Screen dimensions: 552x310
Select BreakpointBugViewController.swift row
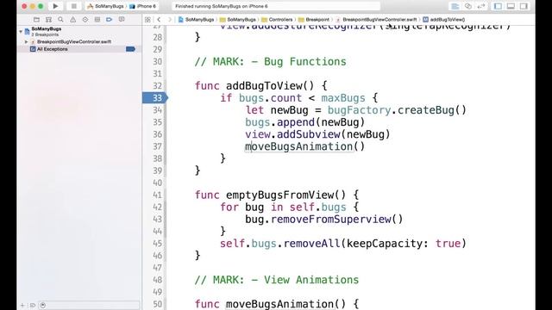[79, 41]
